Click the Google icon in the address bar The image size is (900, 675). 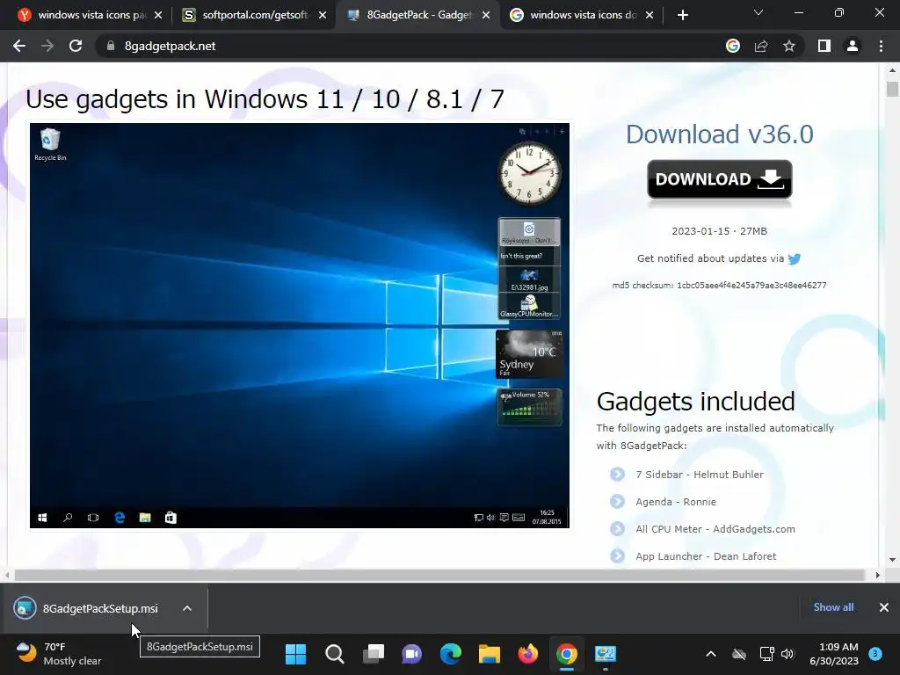732,46
